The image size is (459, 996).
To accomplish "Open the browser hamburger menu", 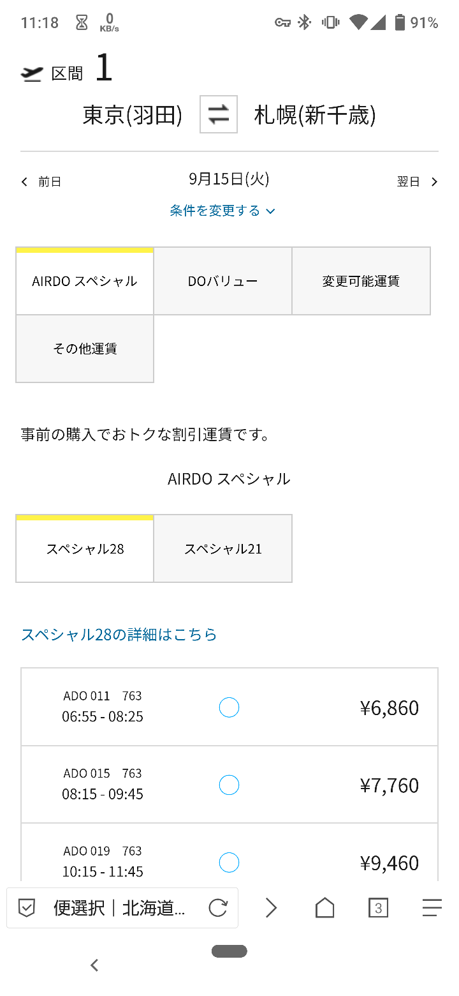I will [x=432, y=907].
